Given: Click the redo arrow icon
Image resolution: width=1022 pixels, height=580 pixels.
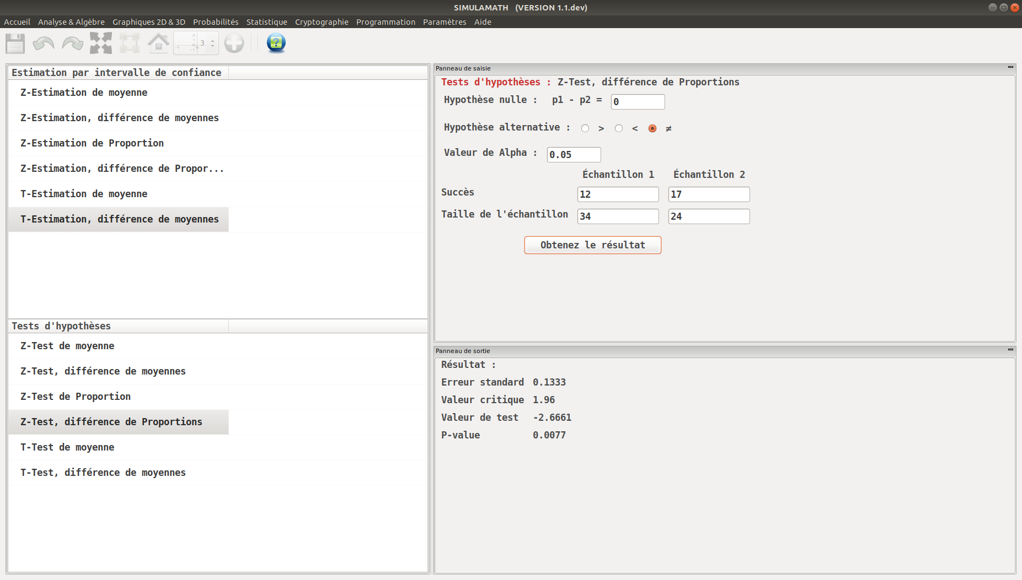Looking at the screenshot, I should coord(72,43).
